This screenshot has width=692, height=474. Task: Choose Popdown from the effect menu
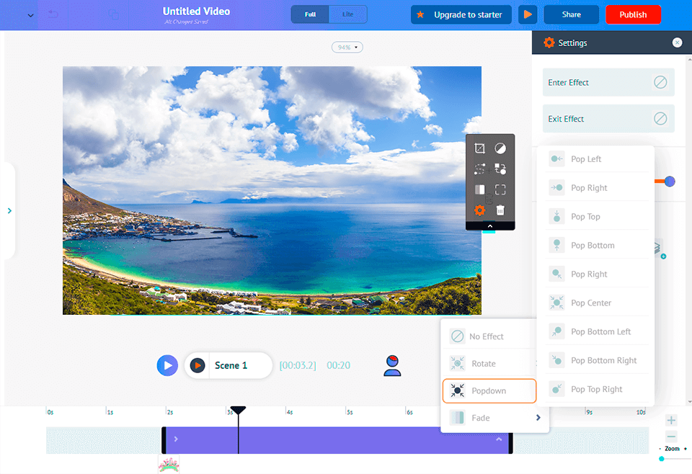point(489,390)
